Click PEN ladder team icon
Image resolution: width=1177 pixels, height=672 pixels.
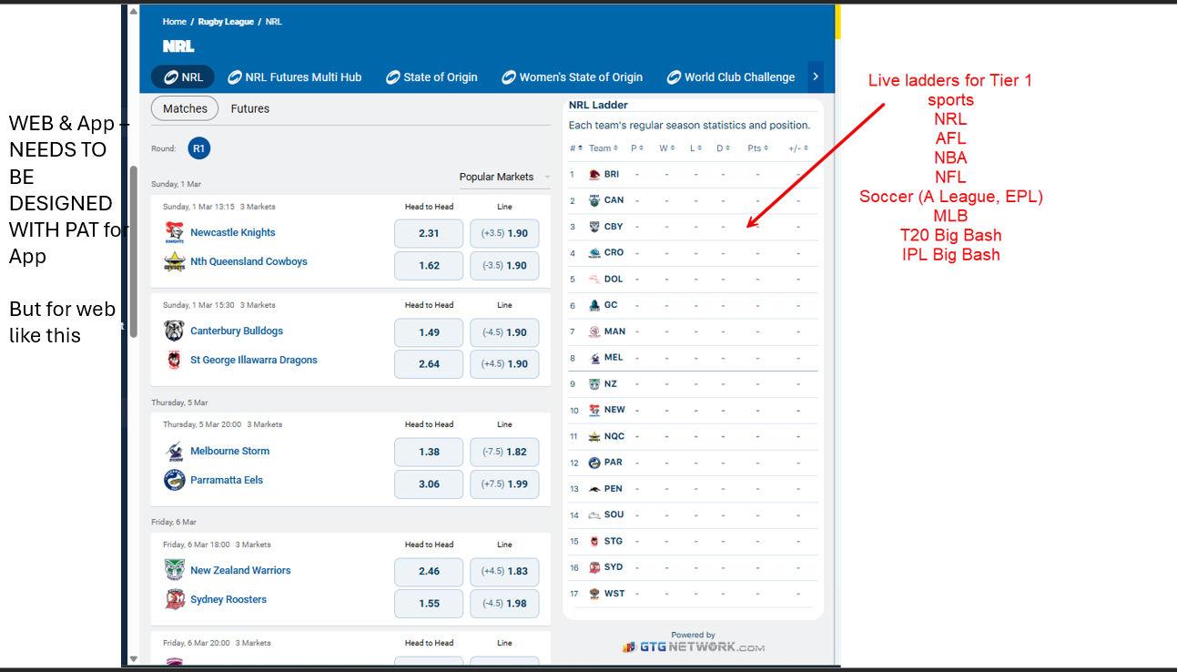[594, 489]
